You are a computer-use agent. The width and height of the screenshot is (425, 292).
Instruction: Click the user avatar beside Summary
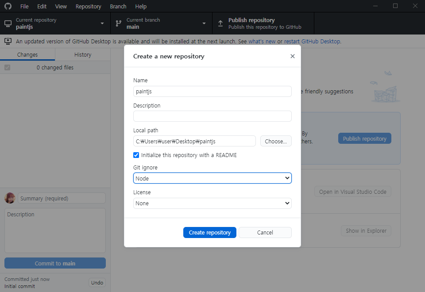pos(10,198)
